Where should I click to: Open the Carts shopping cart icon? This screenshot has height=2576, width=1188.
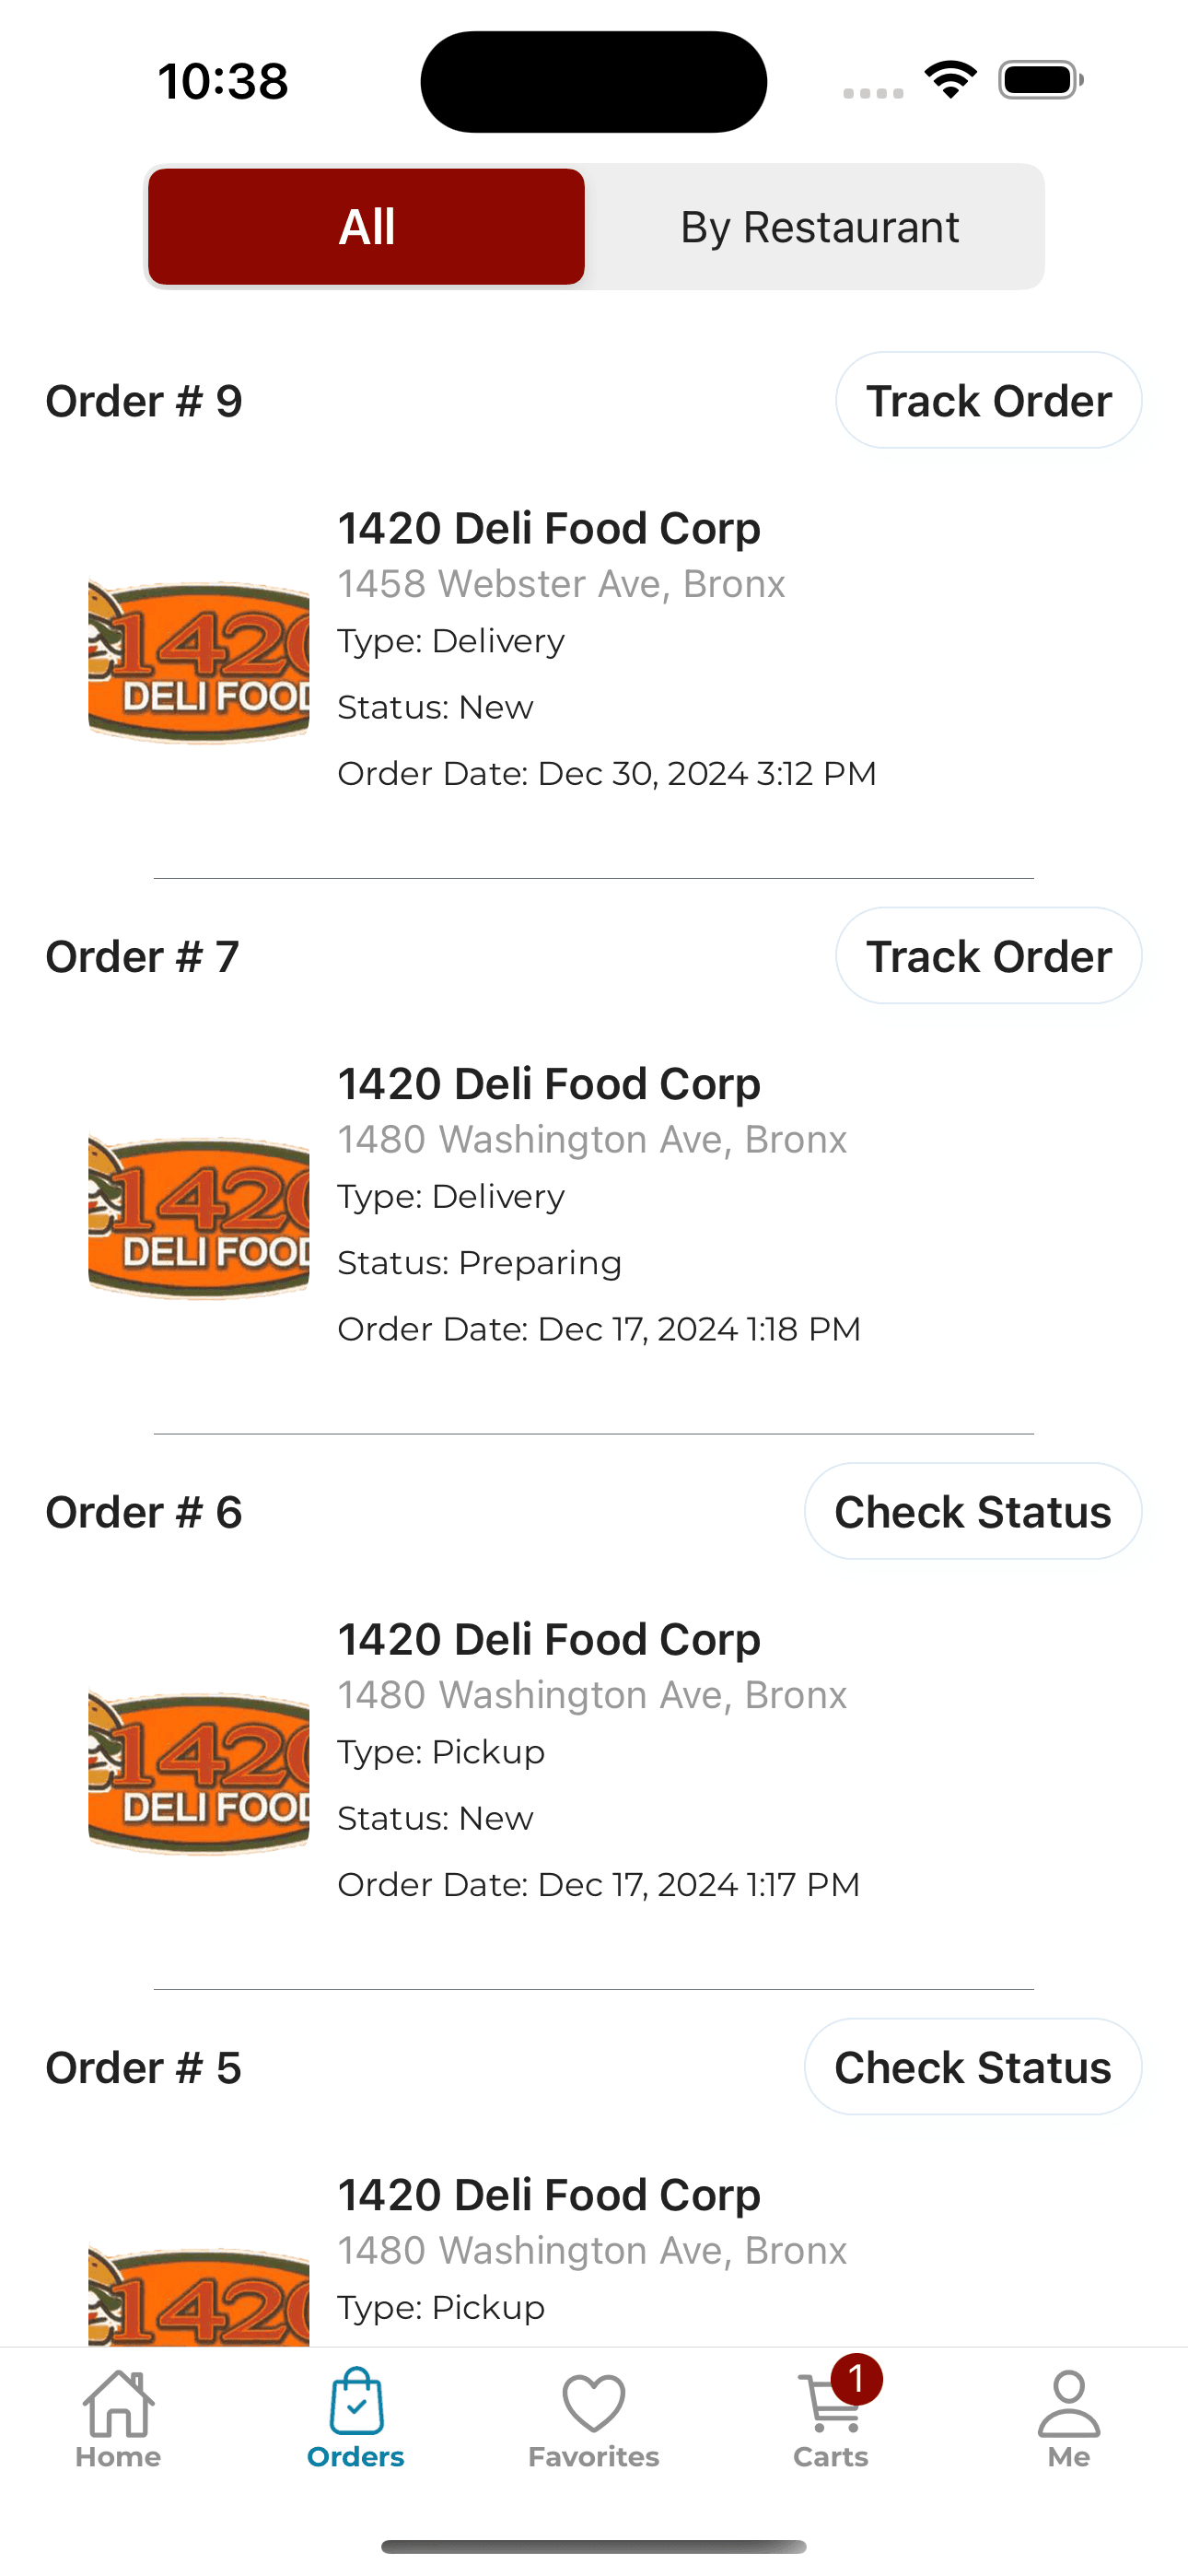coord(830,2402)
